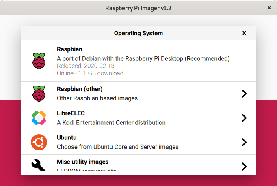This screenshot has width=277, height=186.
Task: Click the Raspbian raspberry logo icon
Action: coord(39,61)
